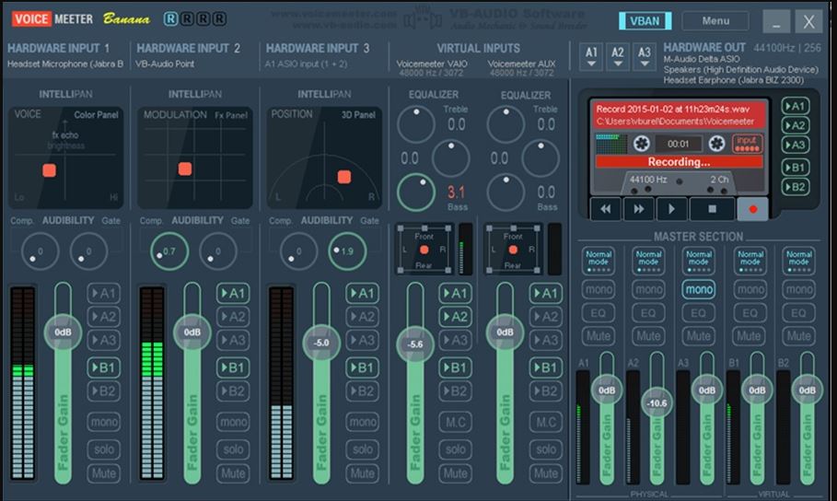Toggle A1 routing on Voicemeeter AUX strip
The height and width of the screenshot is (501, 837).
(x=545, y=293)
